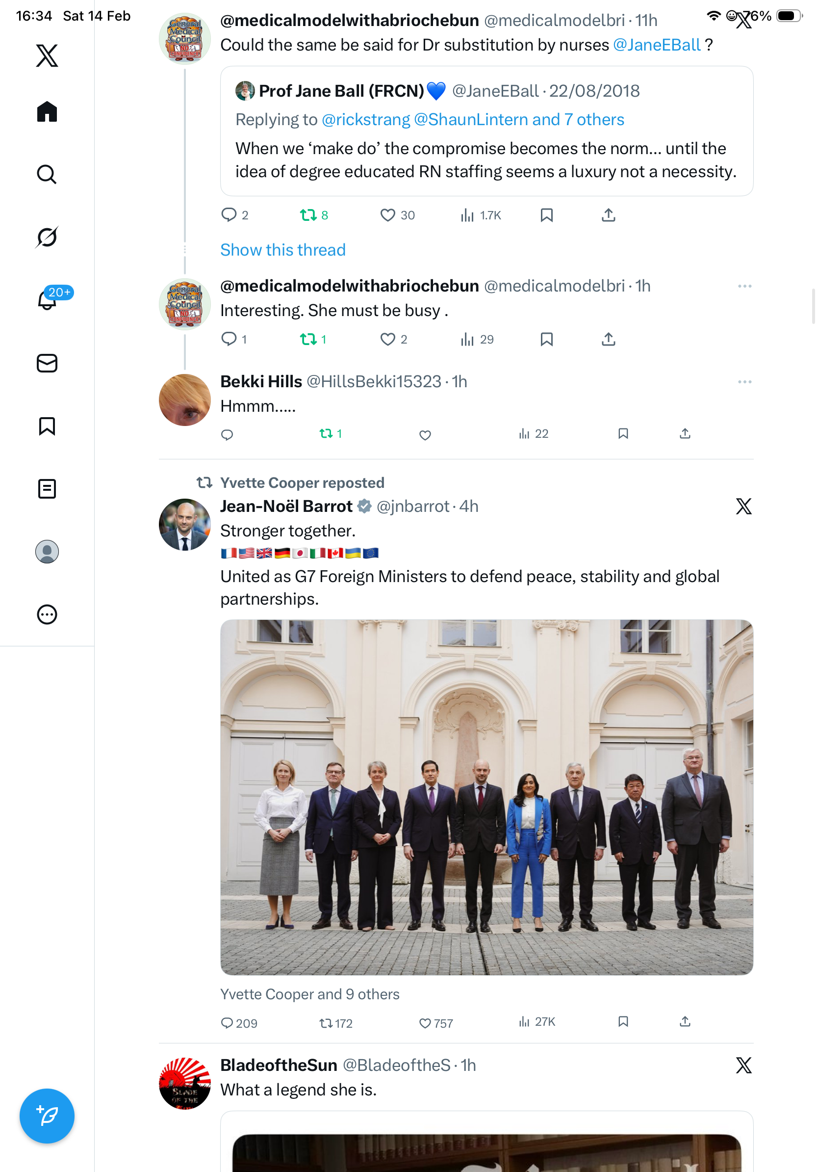The image size is (818, 1172).
Task: Open the Home feed icon
Action: [x=47, y=112]
